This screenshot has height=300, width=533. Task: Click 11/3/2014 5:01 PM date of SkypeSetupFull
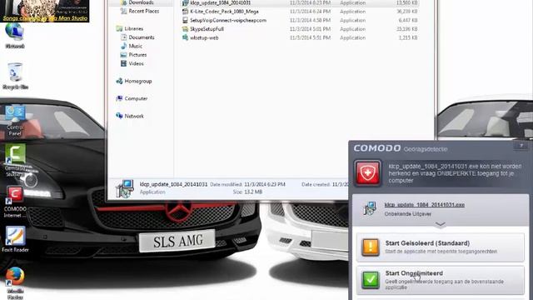point(310,29)
